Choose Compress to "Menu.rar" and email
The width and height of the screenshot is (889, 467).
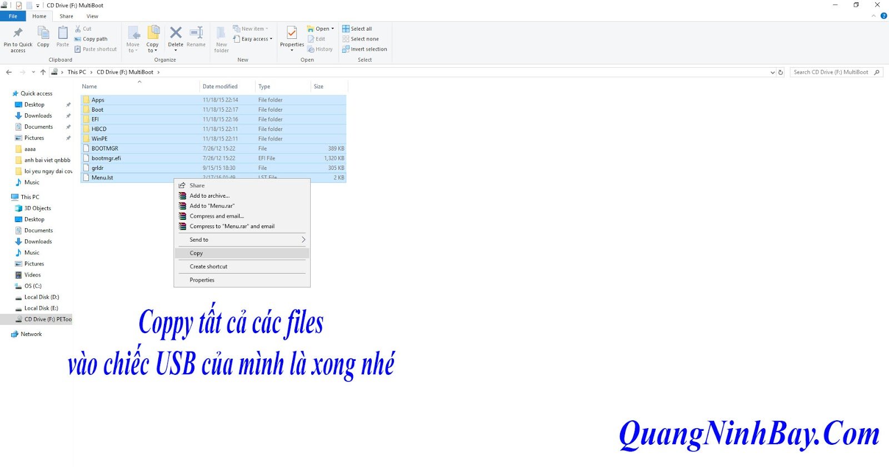pos(242,226)
